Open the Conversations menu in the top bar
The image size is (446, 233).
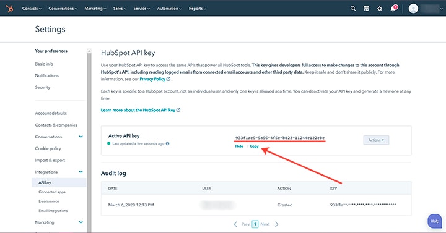click(63, 9)
